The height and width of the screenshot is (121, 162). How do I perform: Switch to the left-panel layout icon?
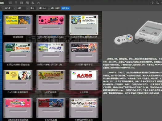point(11,3)
